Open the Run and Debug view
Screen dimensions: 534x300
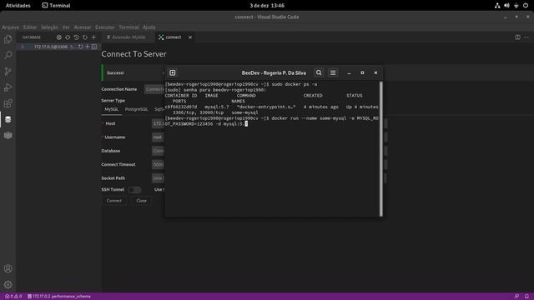point(8,87)
